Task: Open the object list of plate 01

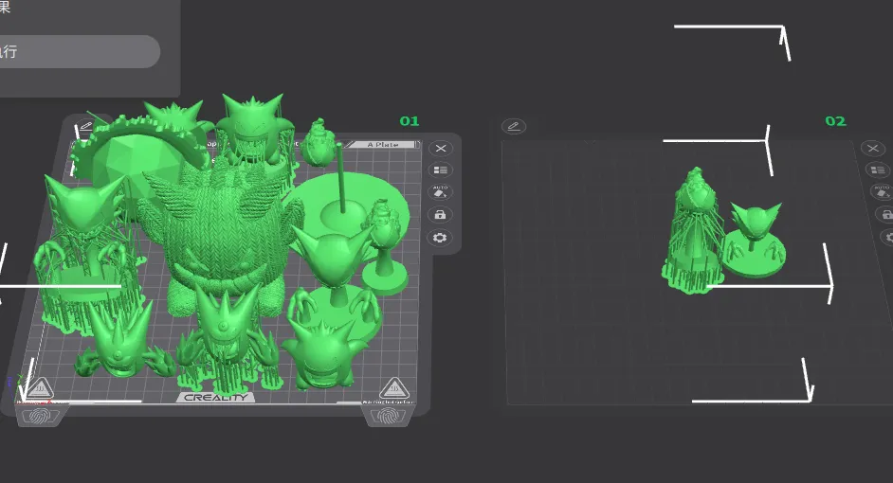Action: [x=440, y=170]
